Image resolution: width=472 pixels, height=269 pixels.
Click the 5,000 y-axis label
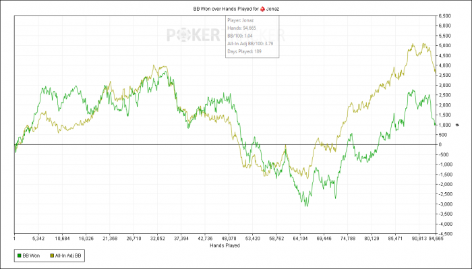pyautogui.click(x=444, y=46)
